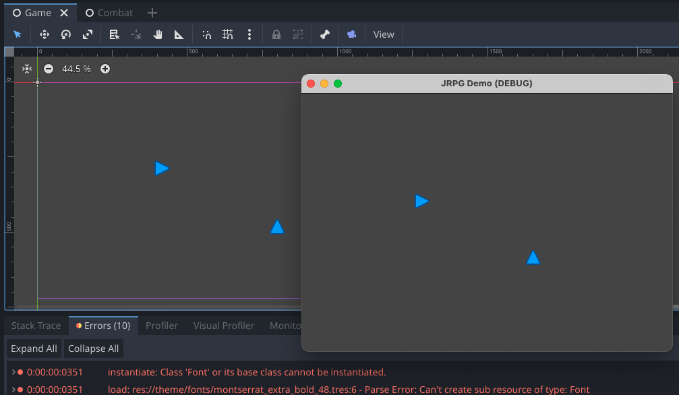Viewport: 679px width, 395px height.
Task: Activate the Pan Mode hand tool
Action: (157, 34)
